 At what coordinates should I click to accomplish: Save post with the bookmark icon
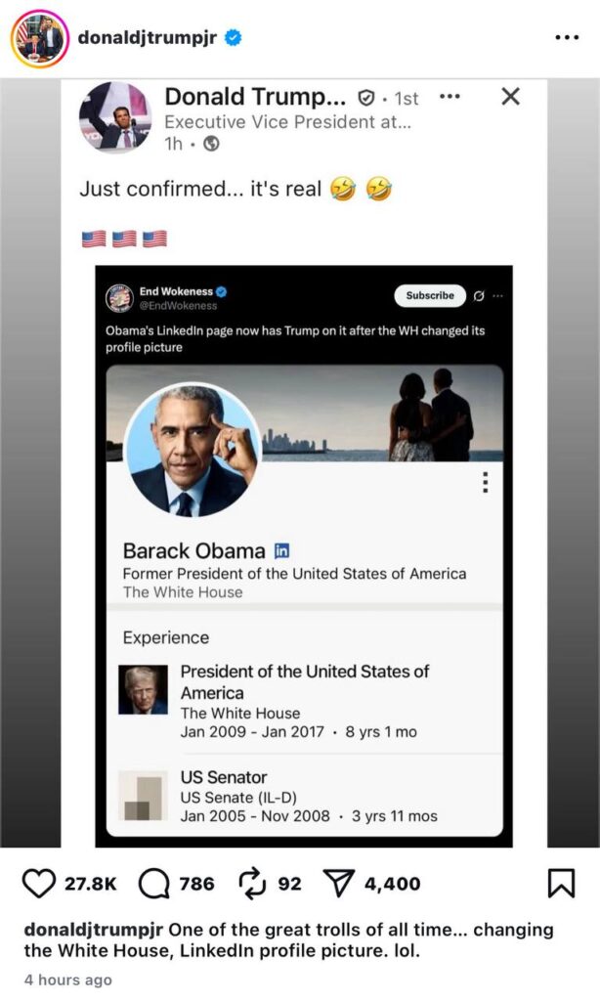click(562, 884)
